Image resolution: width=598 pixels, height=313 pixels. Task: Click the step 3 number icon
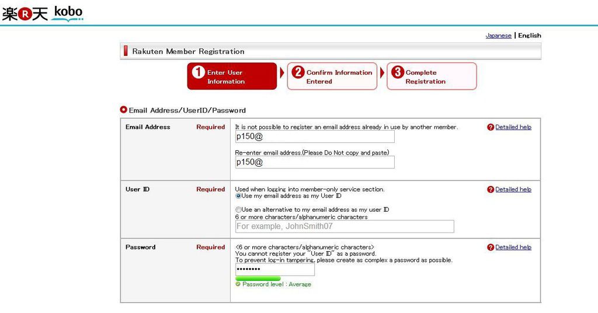tap(398, 72)
